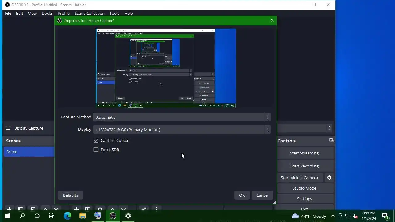Switch to OBS Studio taskbar icon
Viewport: 395px width, 222px height.
coord(113,216)
